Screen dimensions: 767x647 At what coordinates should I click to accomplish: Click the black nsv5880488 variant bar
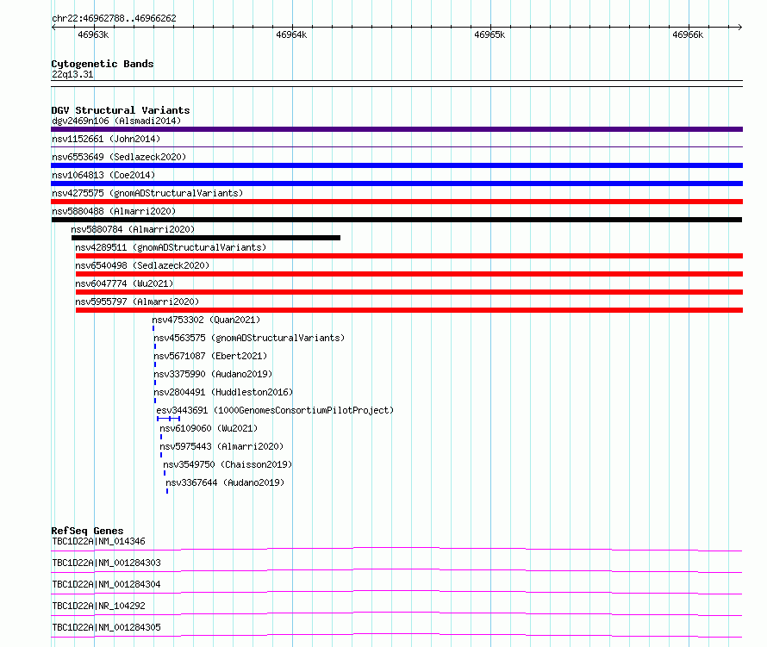click(396, 220)
